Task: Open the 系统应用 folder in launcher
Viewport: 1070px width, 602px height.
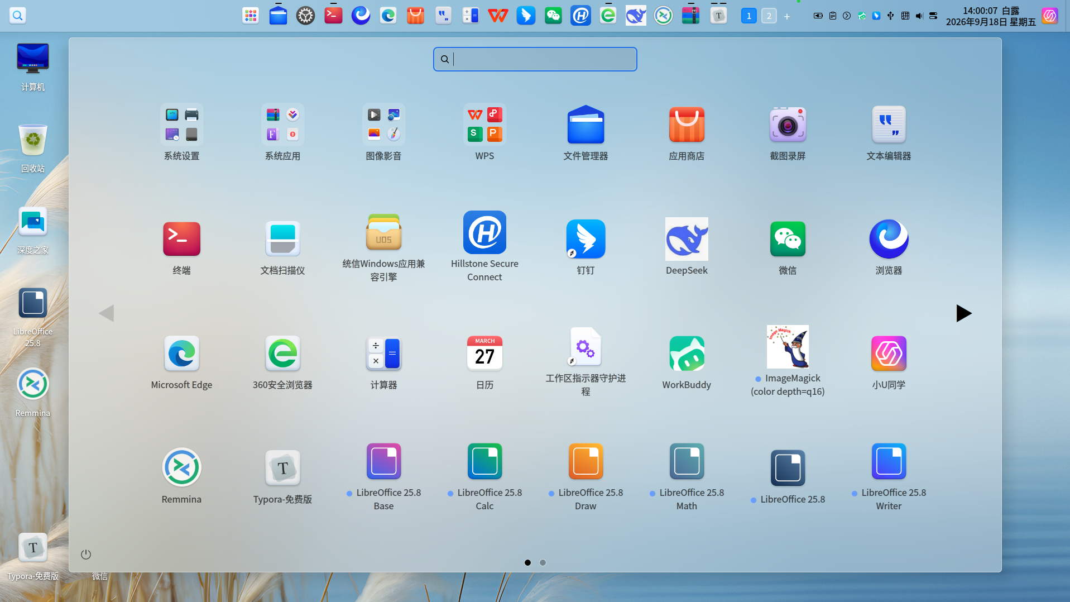Action: pyautogui.click(x=282, y=125)
